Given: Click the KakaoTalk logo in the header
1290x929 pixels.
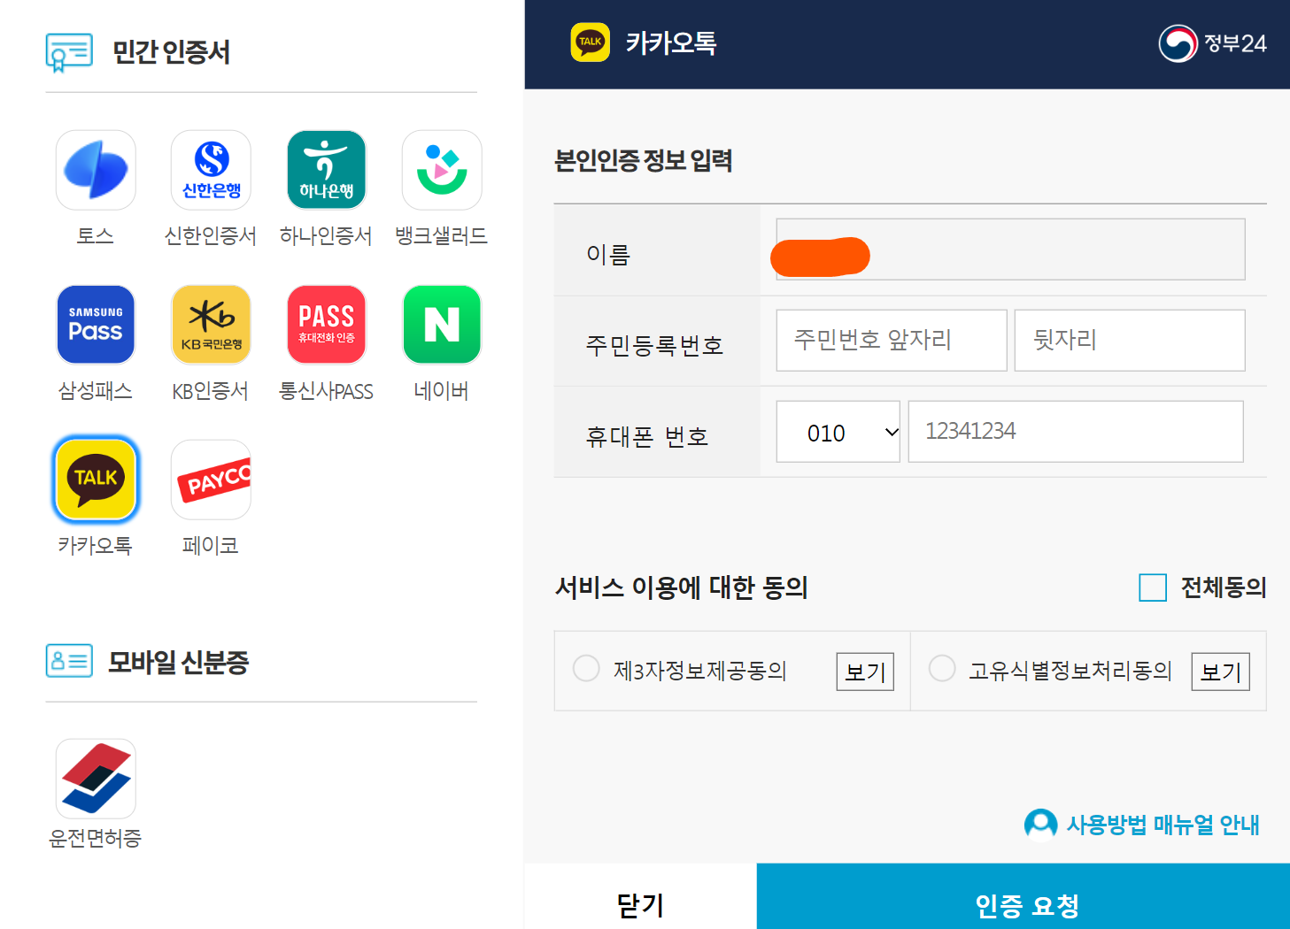Looking at the screenshot, I should point(591,42).
